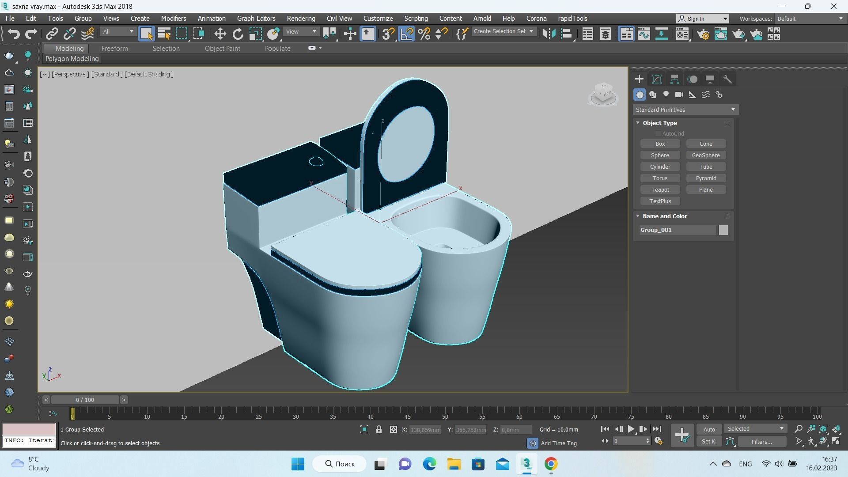This screenshot has width=848, height=477.
Task: Open the Mirror tool
Action: [x=549, y=34]
